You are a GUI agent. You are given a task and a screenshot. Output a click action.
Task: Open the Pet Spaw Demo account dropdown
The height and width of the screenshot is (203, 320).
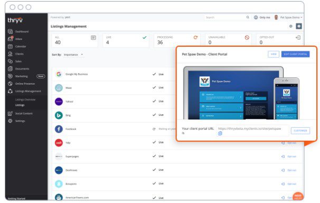click(291, 17)
